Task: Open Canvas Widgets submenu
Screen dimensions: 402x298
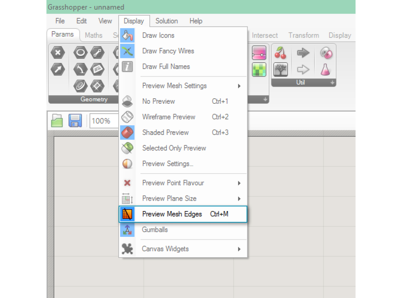Action: pyautogui.click(x=165, y=249)
